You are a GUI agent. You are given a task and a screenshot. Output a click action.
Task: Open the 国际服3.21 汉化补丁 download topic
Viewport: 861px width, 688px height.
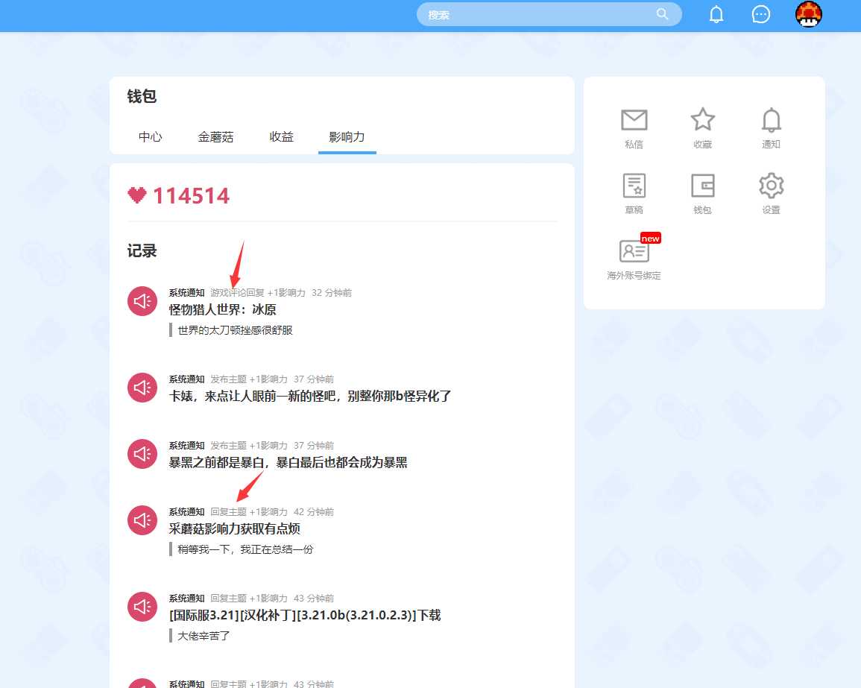pos(304,615)
